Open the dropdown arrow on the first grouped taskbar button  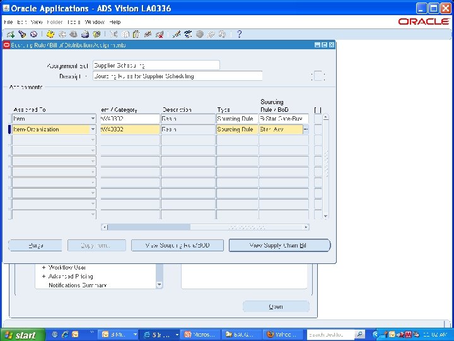(135, 335)
